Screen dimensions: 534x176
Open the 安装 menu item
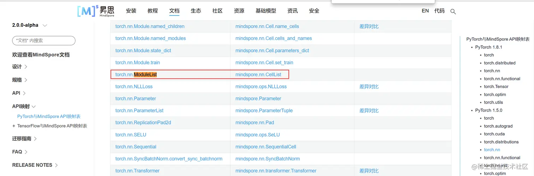131,11
